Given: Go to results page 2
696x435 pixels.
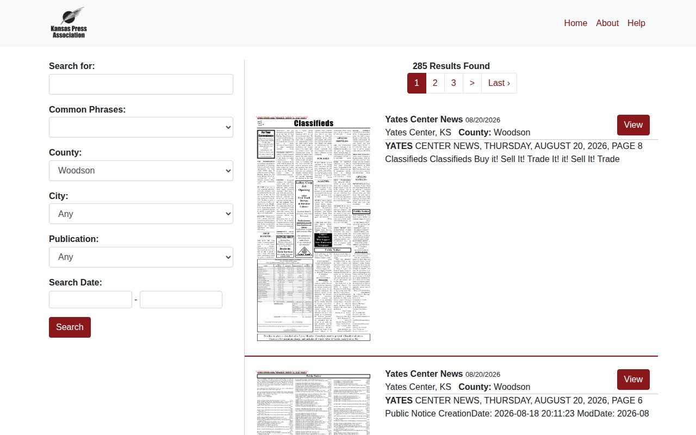Looking at the screenshot, I should pyautogui.click(x=435, y=83).
